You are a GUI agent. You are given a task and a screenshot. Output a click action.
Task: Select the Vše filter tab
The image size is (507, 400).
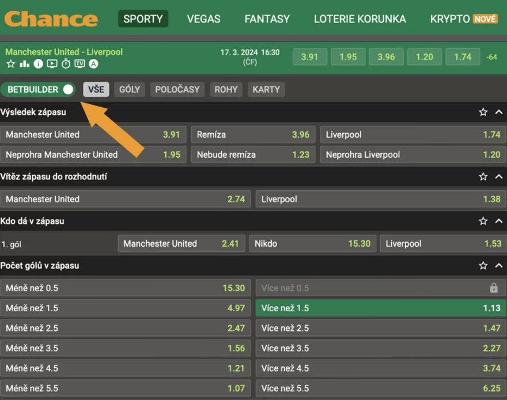pyautogui.click(x=96, y=89)
